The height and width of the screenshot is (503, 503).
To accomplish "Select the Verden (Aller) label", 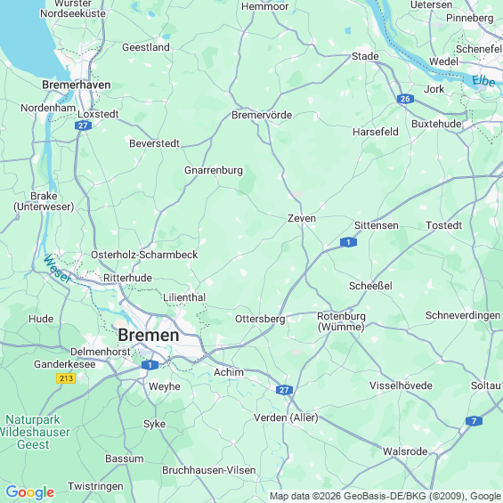I will point(286,418).
